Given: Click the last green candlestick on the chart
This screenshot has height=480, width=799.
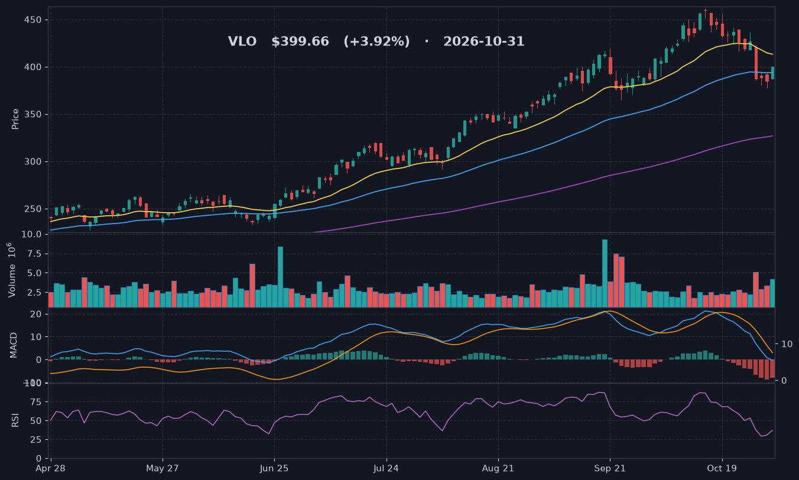Looking at the screenshot, I should coord(772,73).
